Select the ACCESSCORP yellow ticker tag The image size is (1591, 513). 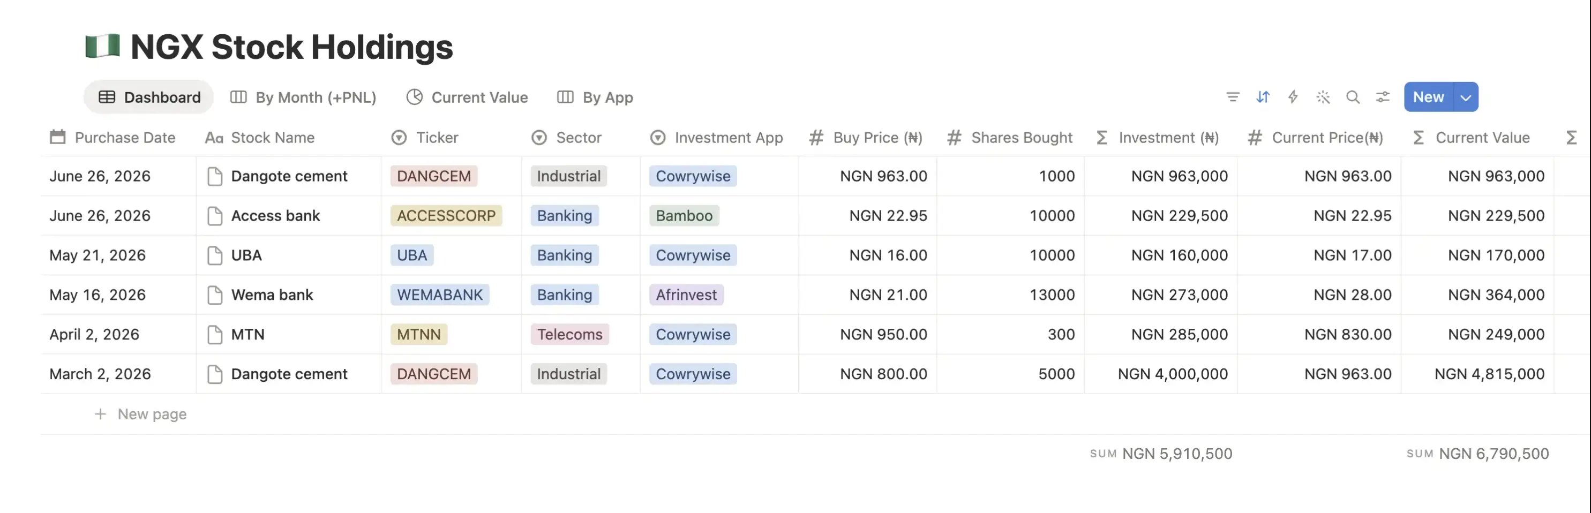[446, 215]
